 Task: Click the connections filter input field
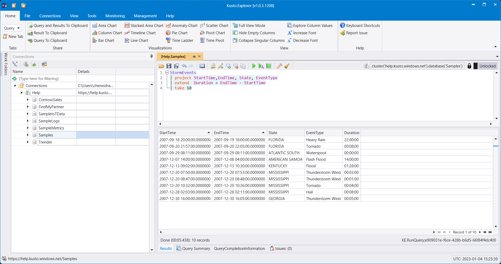coord(47,78)
